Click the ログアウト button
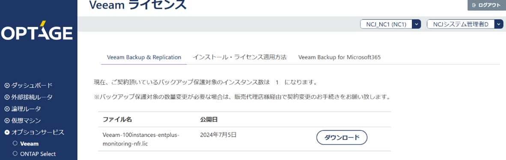The image size is (506, 160). point(486,5)
